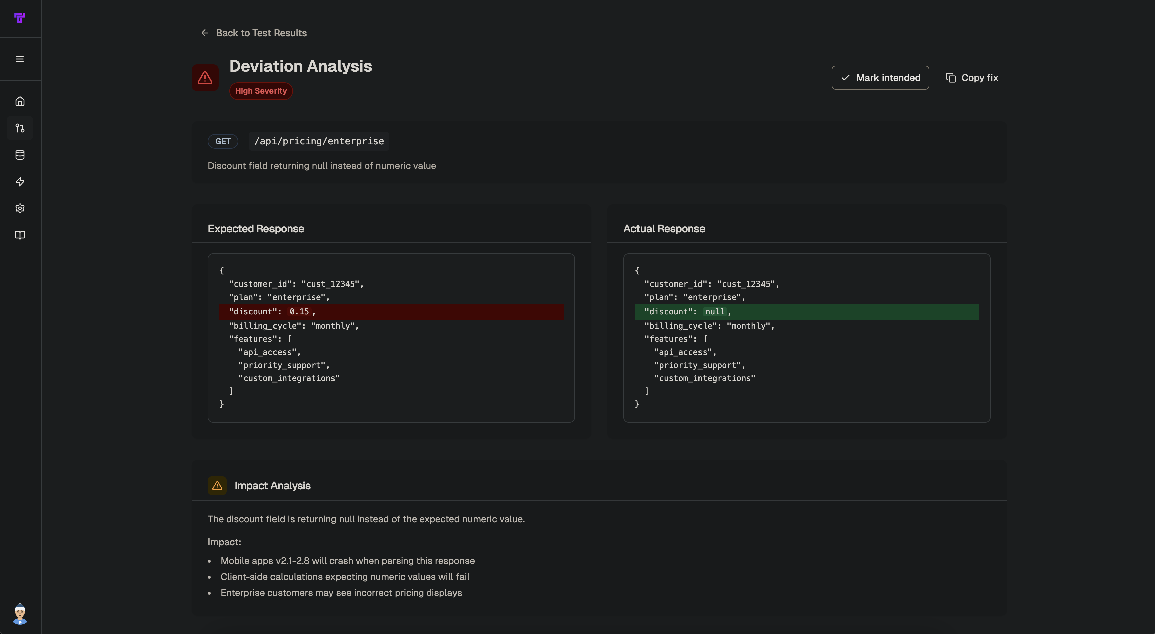Follow the Back to Test Results link

(x=261, y=33)
